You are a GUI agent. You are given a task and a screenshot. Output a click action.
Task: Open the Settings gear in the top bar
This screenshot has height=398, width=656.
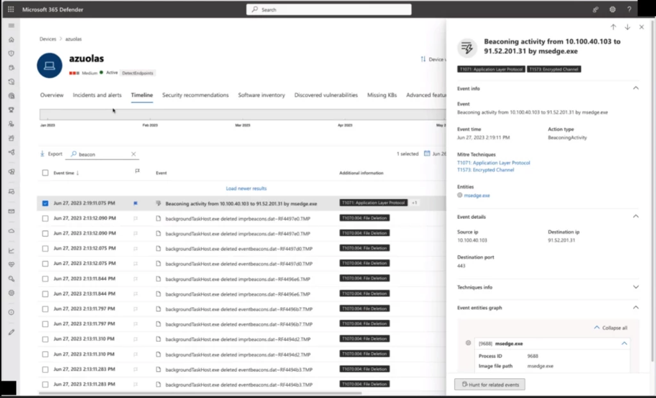click(612, 9)
